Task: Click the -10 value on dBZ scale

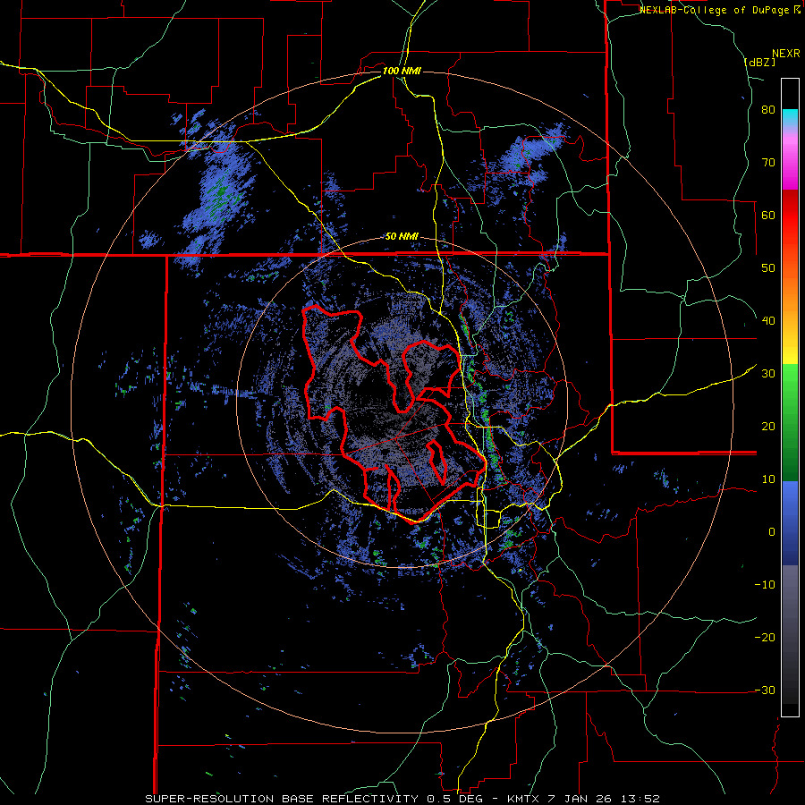Action: tap(765, 585)
